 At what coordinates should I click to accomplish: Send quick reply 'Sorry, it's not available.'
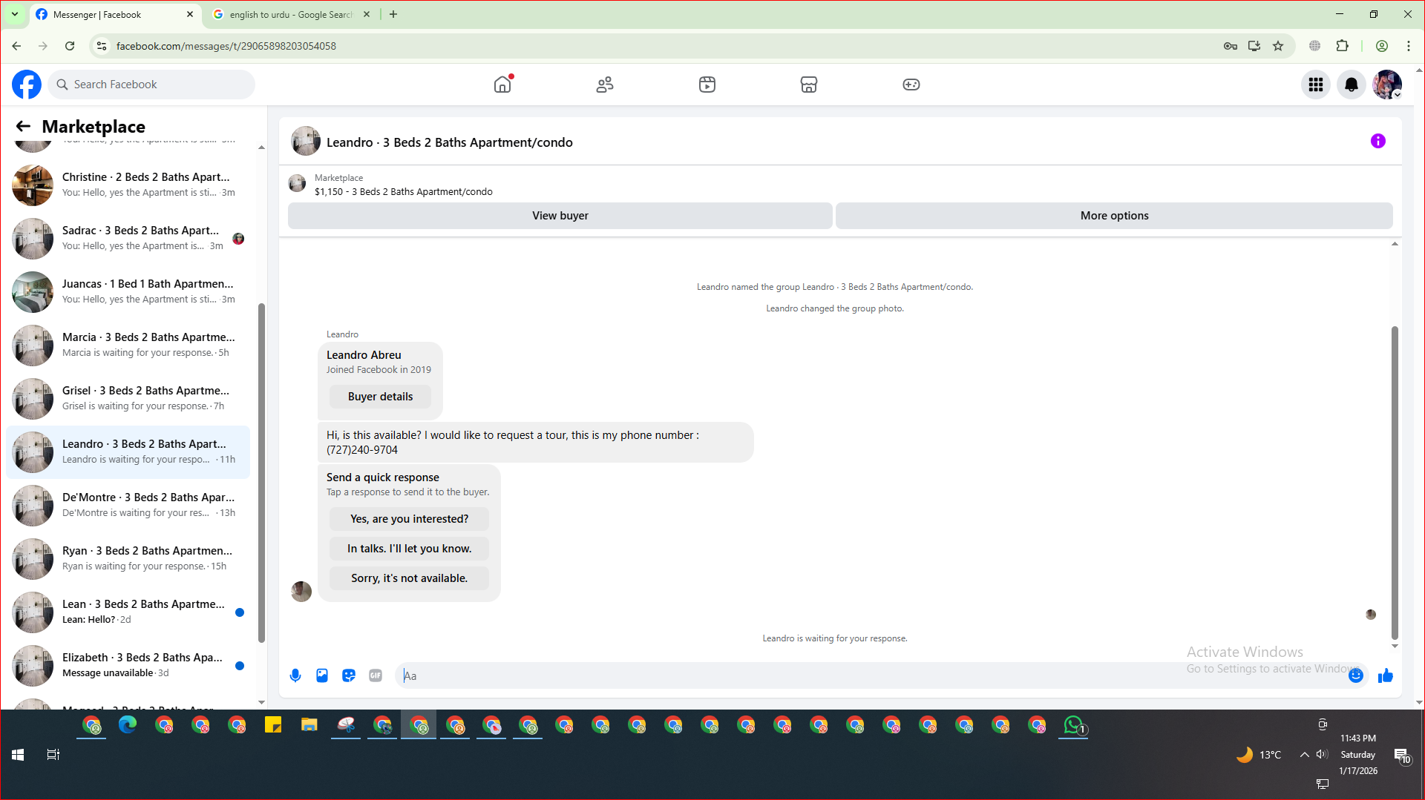409,578
